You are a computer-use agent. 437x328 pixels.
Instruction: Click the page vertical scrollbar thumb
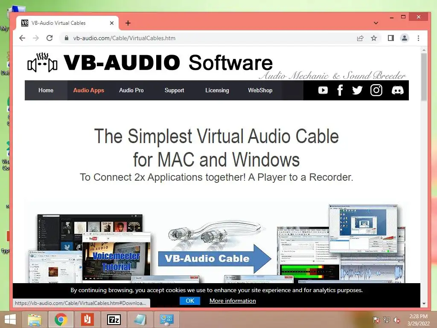[x=424, y=77]
